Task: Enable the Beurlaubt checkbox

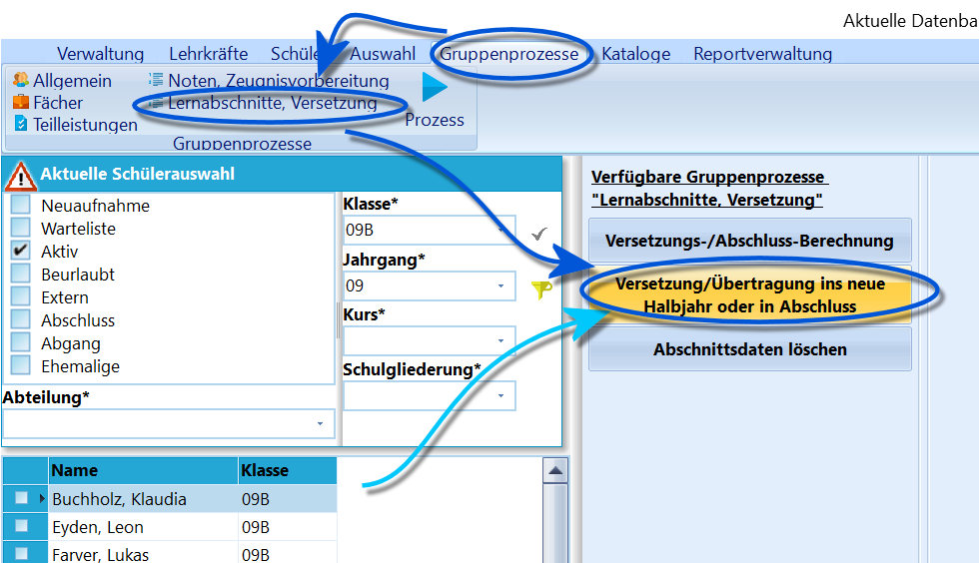Action: [x=21, y=274]
